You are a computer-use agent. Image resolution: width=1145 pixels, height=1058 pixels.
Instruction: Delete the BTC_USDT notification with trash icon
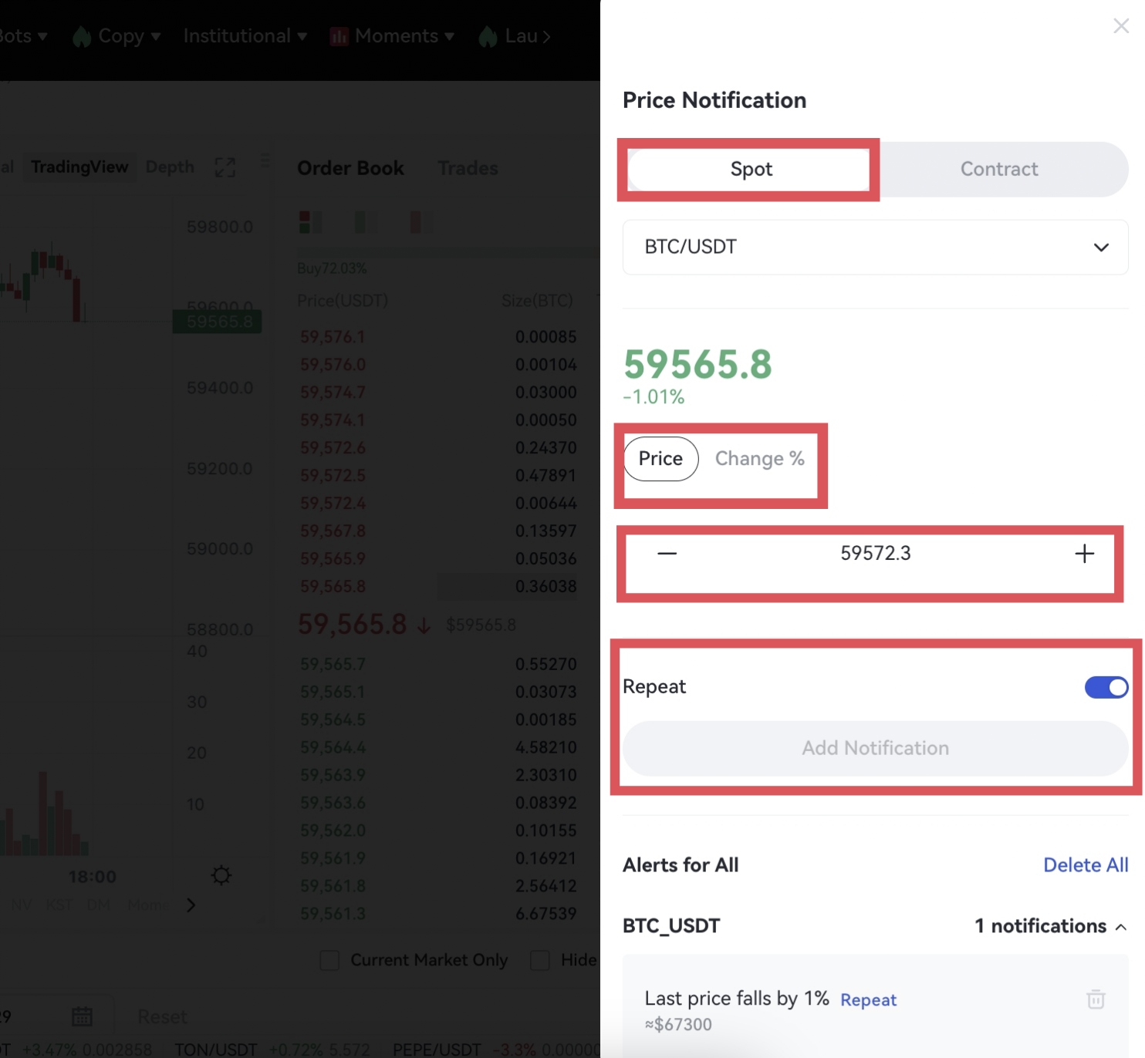pos(1095,999)
